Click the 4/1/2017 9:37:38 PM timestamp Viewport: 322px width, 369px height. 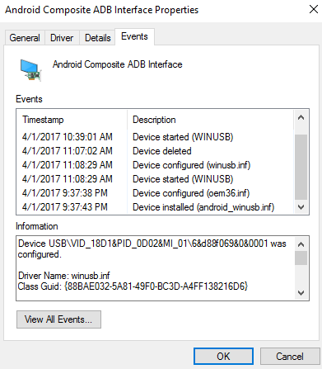(x=65, y=193)
